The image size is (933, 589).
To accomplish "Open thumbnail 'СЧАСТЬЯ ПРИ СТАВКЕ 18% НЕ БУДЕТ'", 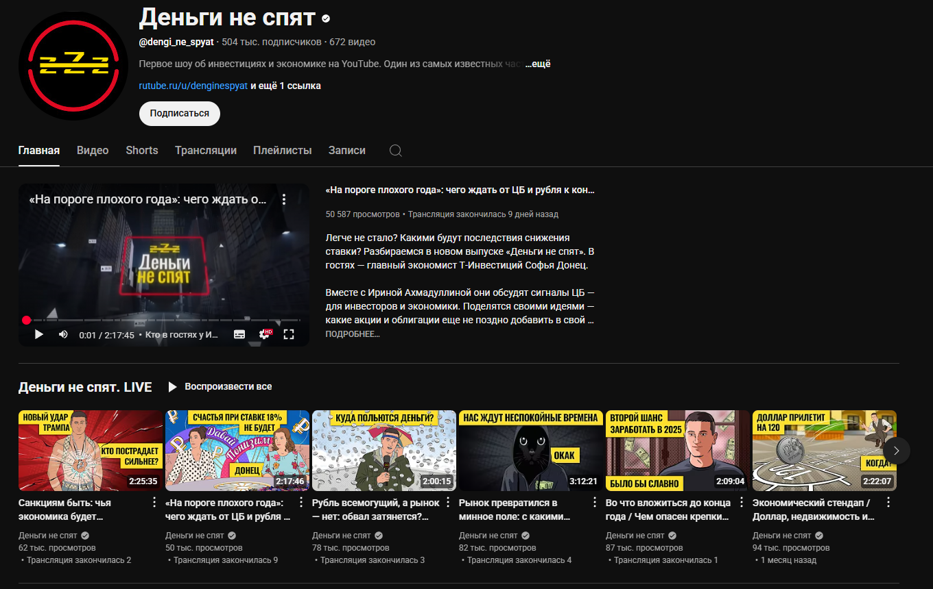I will click(x=237, y=451).
